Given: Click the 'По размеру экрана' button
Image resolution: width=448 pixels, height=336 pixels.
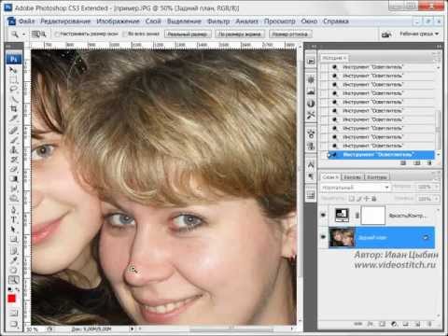Looking at the screenshot, I should tap(240, 34).
